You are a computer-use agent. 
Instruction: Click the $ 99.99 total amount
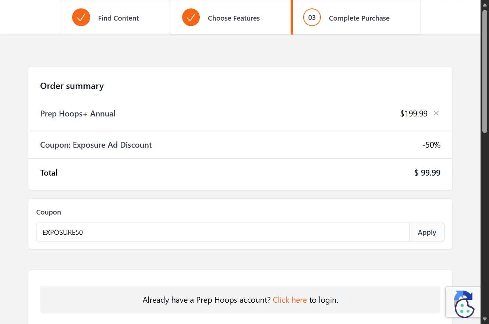tap(427, 173)
